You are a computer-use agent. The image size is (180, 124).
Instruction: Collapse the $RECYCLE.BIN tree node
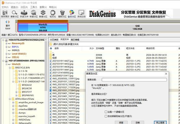click(10, 68)
